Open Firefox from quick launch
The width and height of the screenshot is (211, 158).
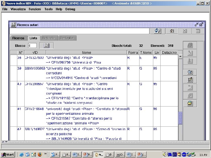40,154
